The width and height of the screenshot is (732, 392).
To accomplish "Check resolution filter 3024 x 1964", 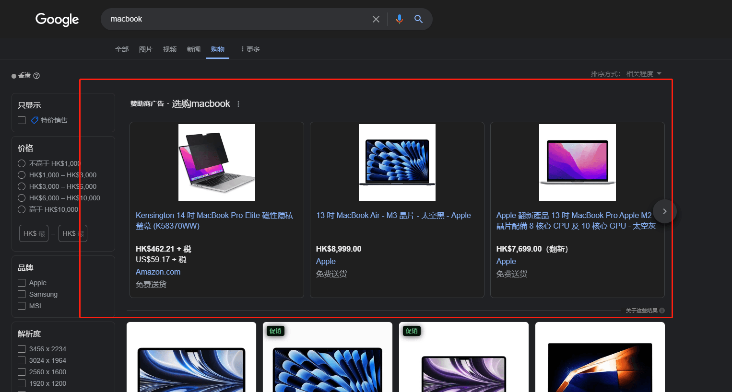I will [x=22, y=360].
